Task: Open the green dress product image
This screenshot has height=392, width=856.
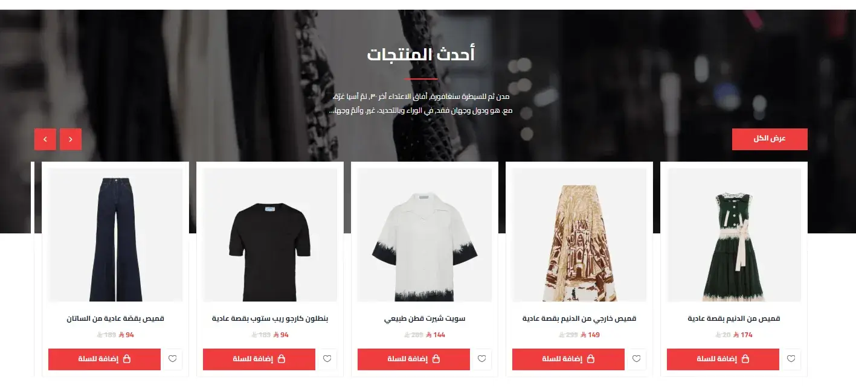Action: click(x=734, y=235)
